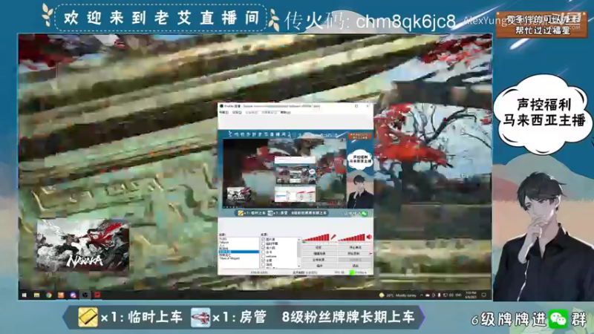Click the 退出 exit button
This screenshot has width=594, height=334.
coord(355,266)
